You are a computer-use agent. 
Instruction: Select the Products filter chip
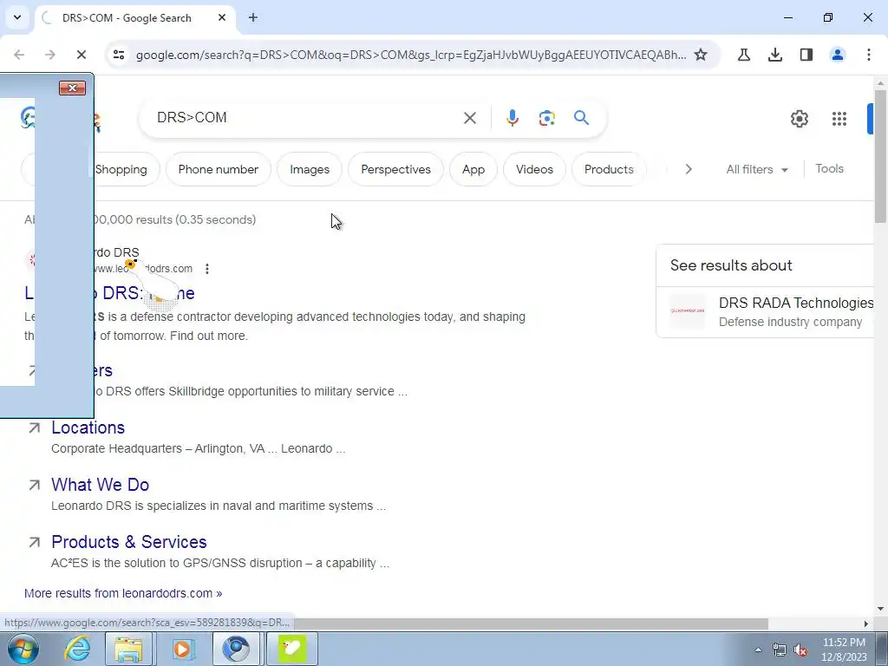tap(609, 169)
